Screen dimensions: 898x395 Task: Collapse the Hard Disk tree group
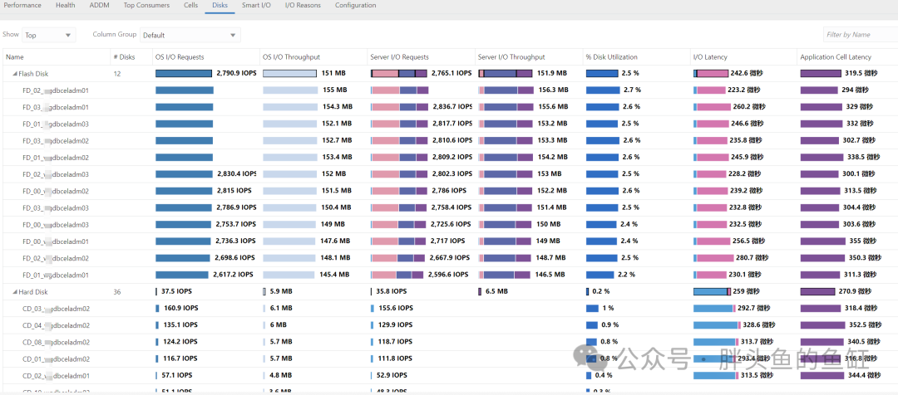click(x=15, y=292)
